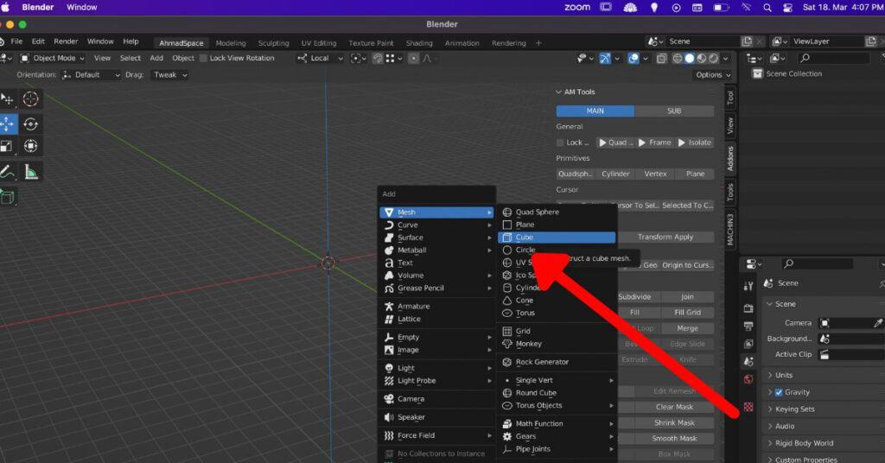Toggle viewport overlays button
Viewport: 885px width, 463px height.
pyautogui.click(x=634, y=58)
